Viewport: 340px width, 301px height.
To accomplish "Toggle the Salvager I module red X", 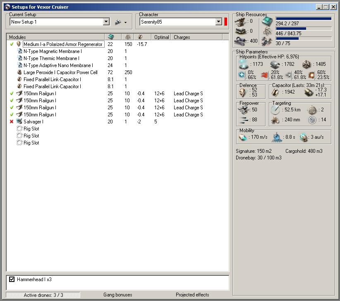I will tap(12, 122).
